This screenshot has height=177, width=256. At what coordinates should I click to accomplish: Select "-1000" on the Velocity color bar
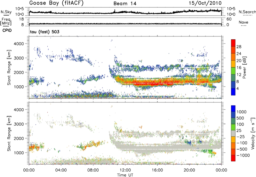coord(243,155)
